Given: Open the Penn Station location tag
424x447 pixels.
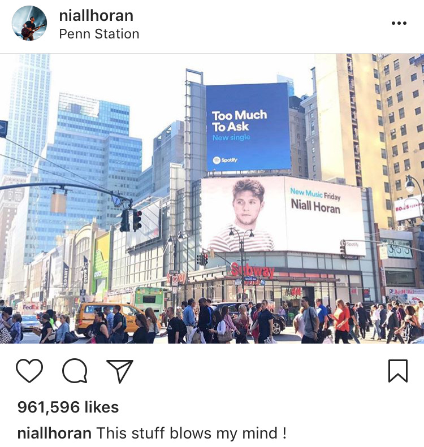Looking at the screenshot, I should [x=99, y=34].
